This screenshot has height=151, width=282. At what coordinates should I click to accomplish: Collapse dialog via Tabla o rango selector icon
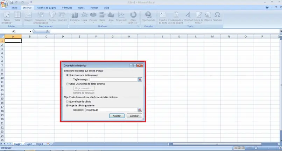coord(140,79)
